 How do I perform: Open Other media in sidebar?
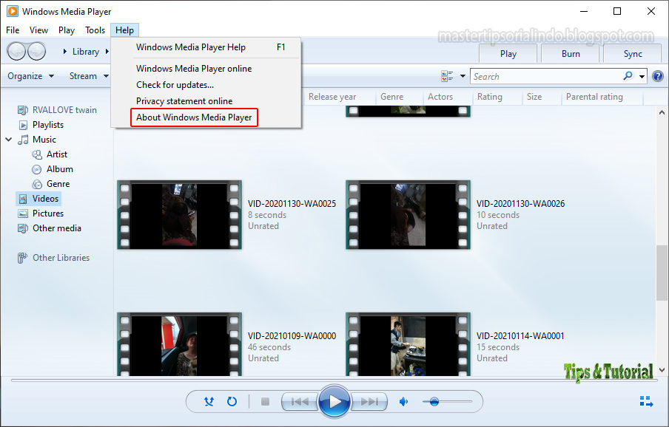click(x=49, y=228)
